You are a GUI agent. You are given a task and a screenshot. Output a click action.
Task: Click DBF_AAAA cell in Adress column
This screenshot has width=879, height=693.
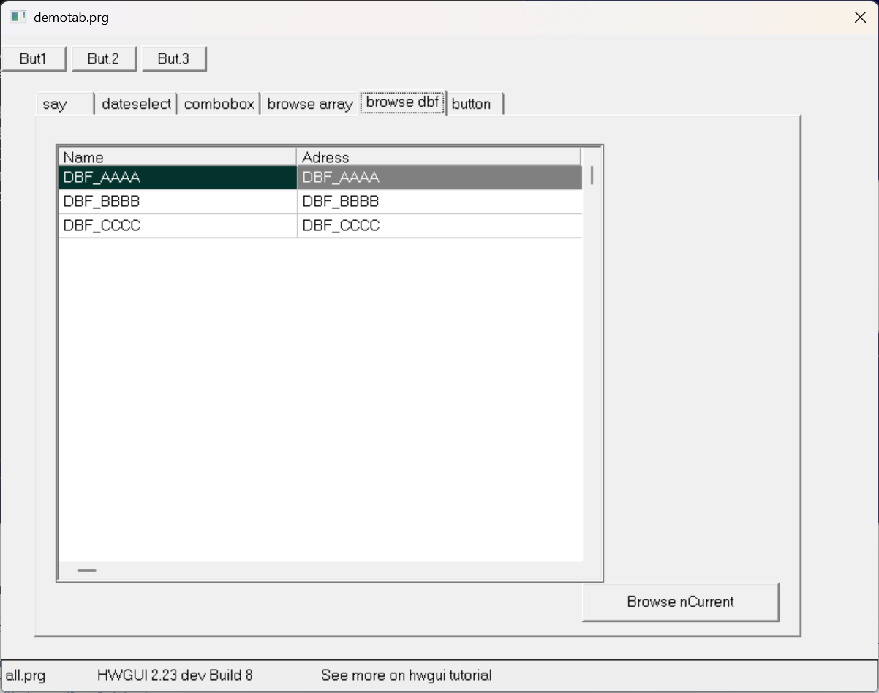439,178
